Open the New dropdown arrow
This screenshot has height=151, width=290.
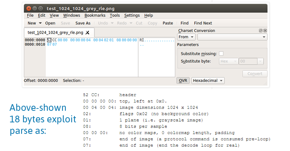(x=40, y=23)
